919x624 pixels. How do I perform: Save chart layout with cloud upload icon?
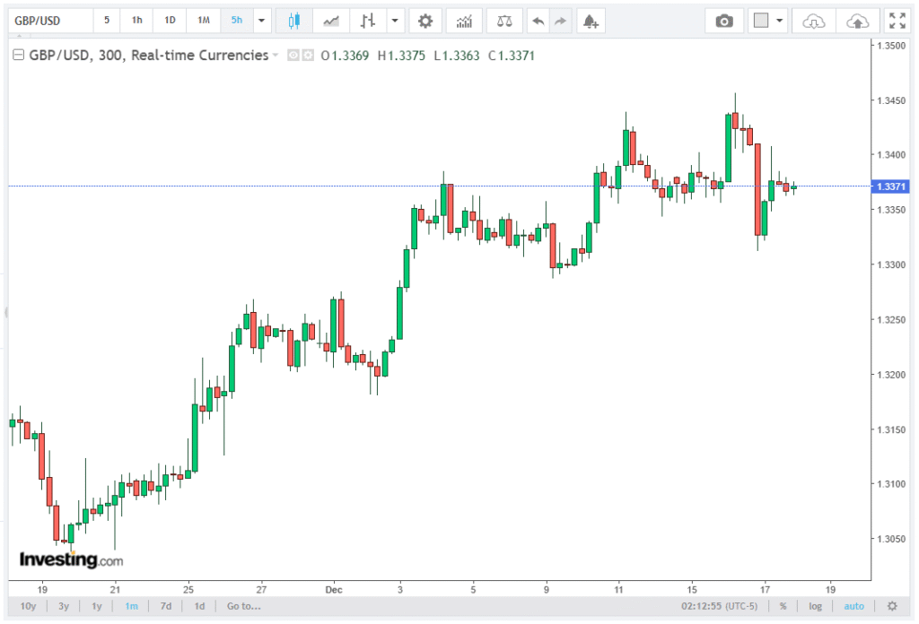(857, 21)
